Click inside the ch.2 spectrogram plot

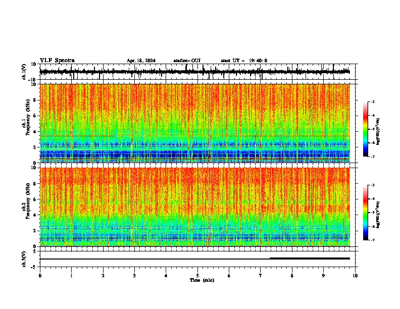click(195, 207)
